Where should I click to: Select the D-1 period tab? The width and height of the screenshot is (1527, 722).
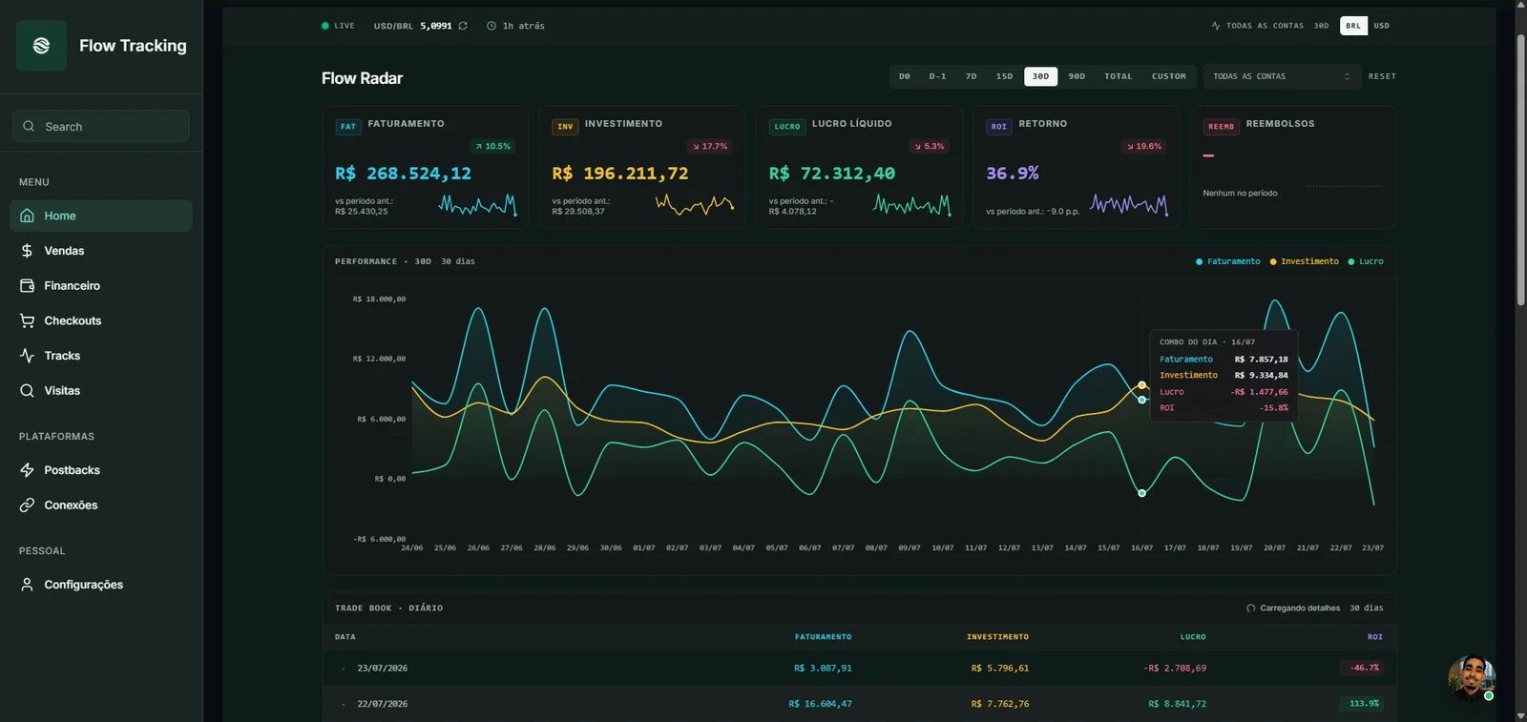pyautogui.click(x=938, y=76)
